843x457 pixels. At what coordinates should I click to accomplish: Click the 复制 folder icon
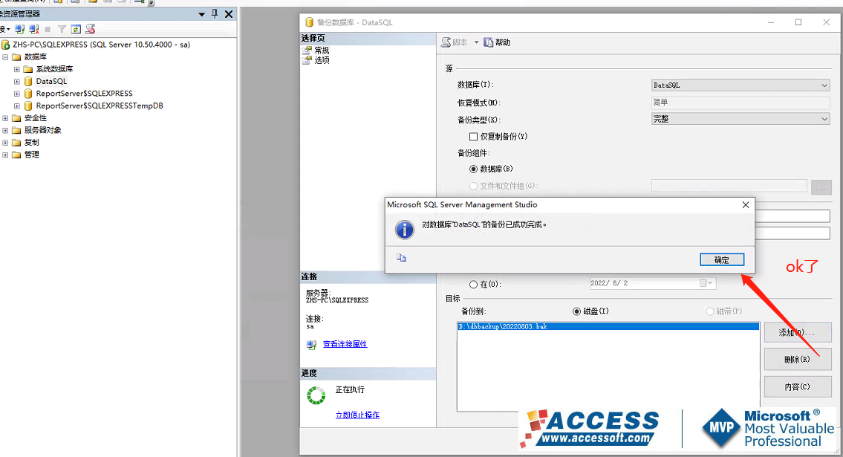(16, 143)
